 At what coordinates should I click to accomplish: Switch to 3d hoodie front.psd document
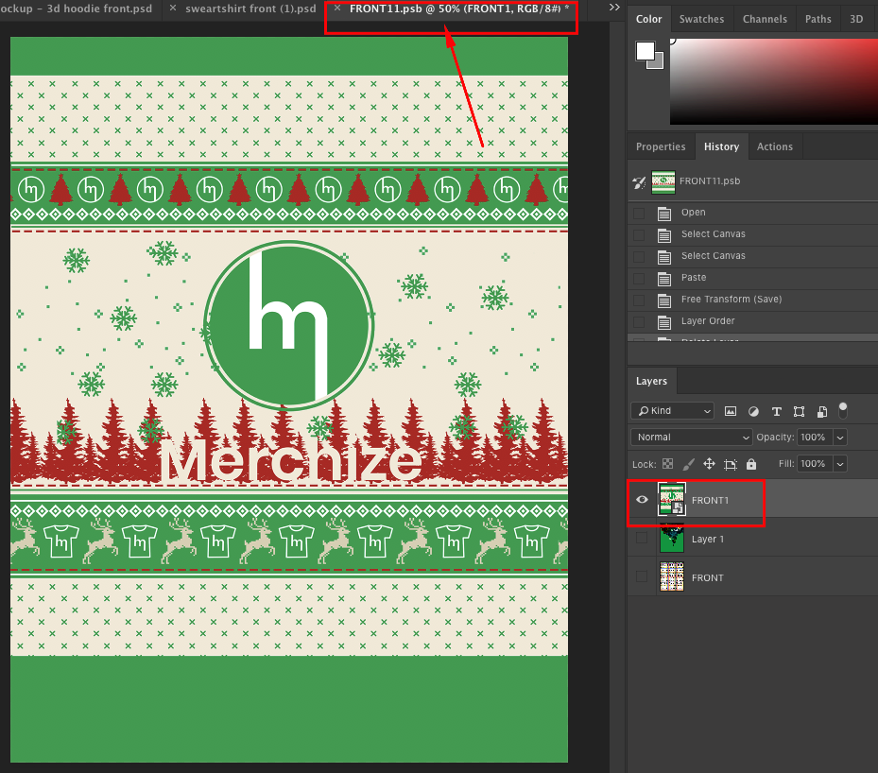coord(77,9)
